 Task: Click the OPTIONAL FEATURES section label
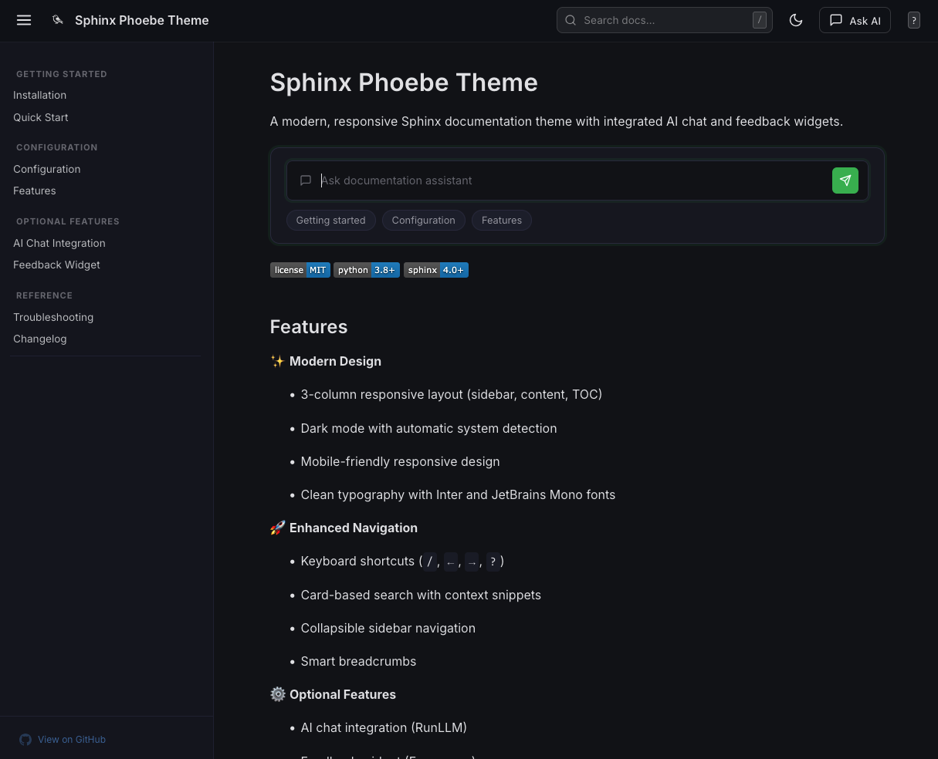pyautogui.click(x=68, y=221)
